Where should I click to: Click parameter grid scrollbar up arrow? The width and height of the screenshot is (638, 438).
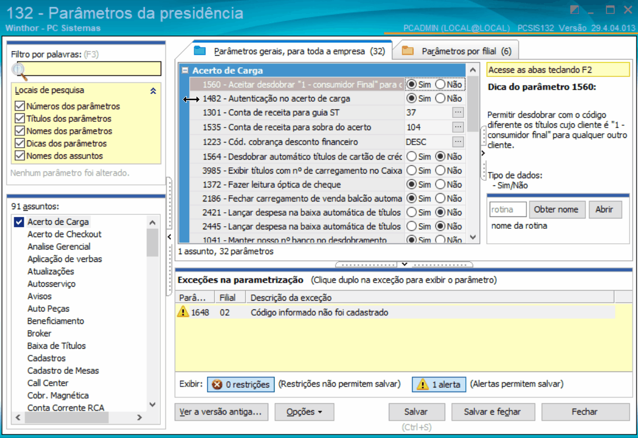click(x=473, y=69)
